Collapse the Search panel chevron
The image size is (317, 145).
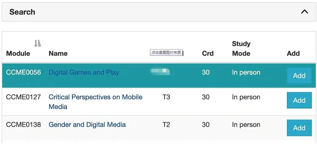point(304,12)
